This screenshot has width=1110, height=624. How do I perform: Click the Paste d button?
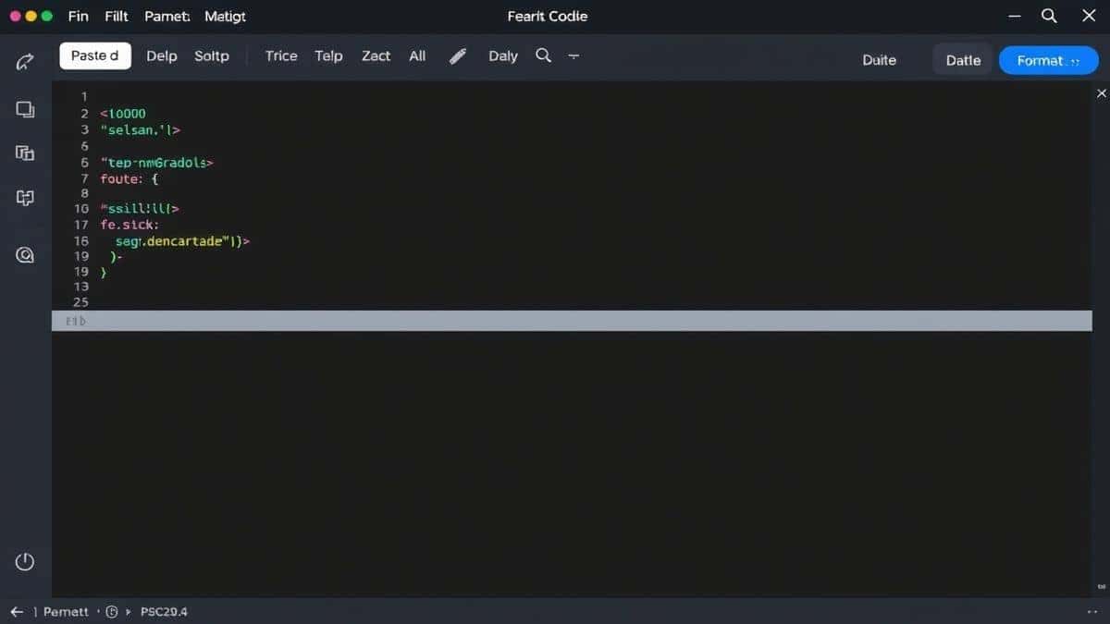point(94,55)
